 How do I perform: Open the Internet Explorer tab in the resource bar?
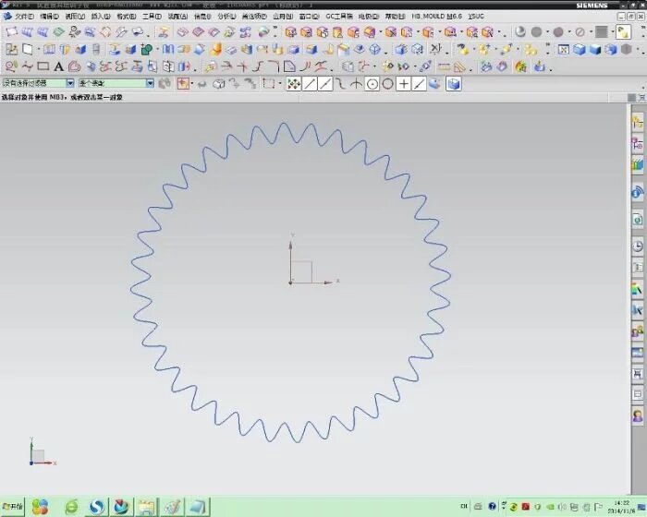point(638,220)
